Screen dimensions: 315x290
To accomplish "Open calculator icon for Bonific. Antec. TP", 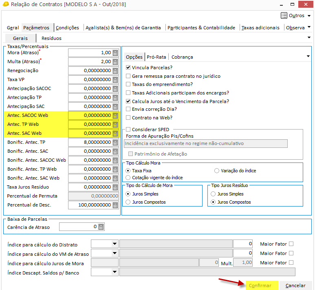I will point(115,143).
